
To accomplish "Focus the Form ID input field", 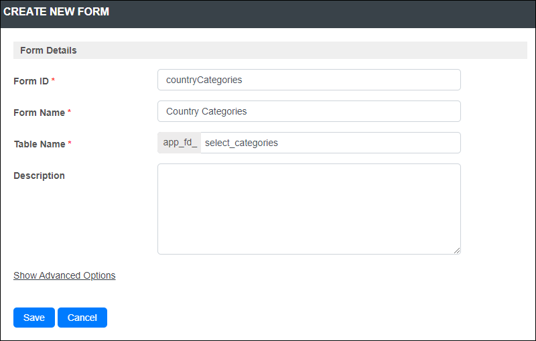I will [x=309, y=80].
